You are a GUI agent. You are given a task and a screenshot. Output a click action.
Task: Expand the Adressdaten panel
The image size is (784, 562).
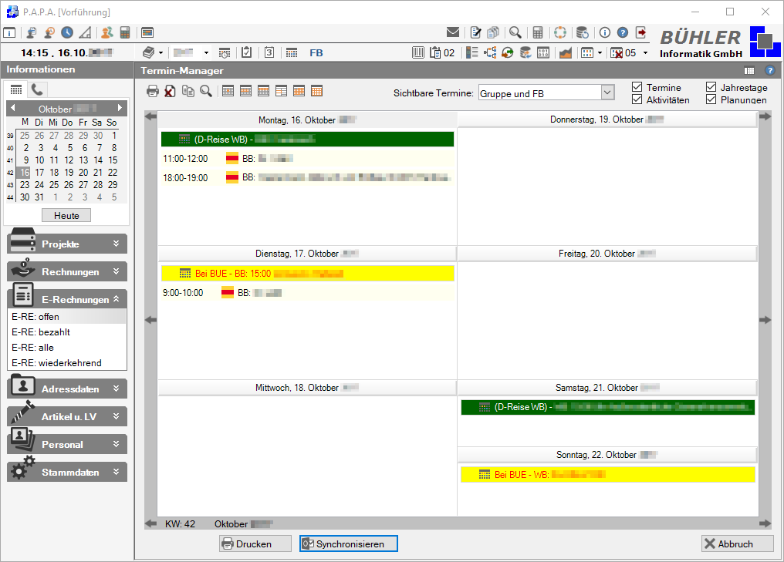[67, 389]
